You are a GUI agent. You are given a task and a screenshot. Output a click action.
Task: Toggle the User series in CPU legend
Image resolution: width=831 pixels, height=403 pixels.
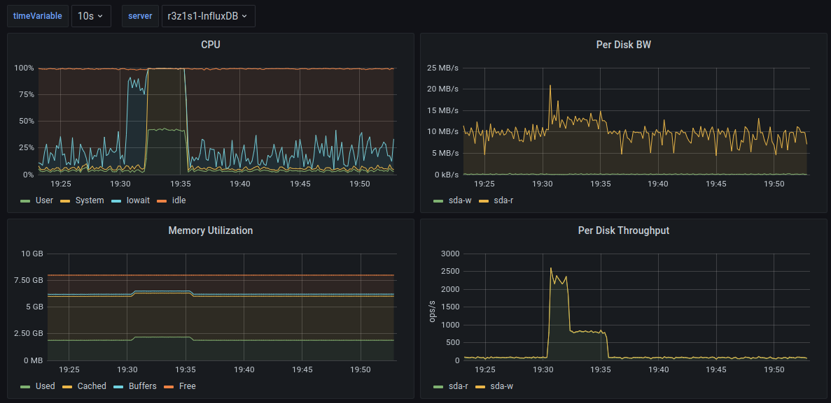44,200
